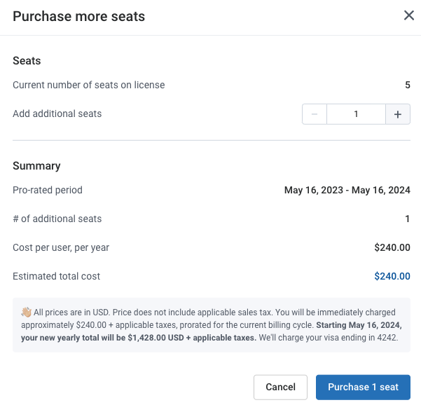Screen dimensions: 421x412
Task: Select the blue estimated total cost amount
Action: point(392,276)
